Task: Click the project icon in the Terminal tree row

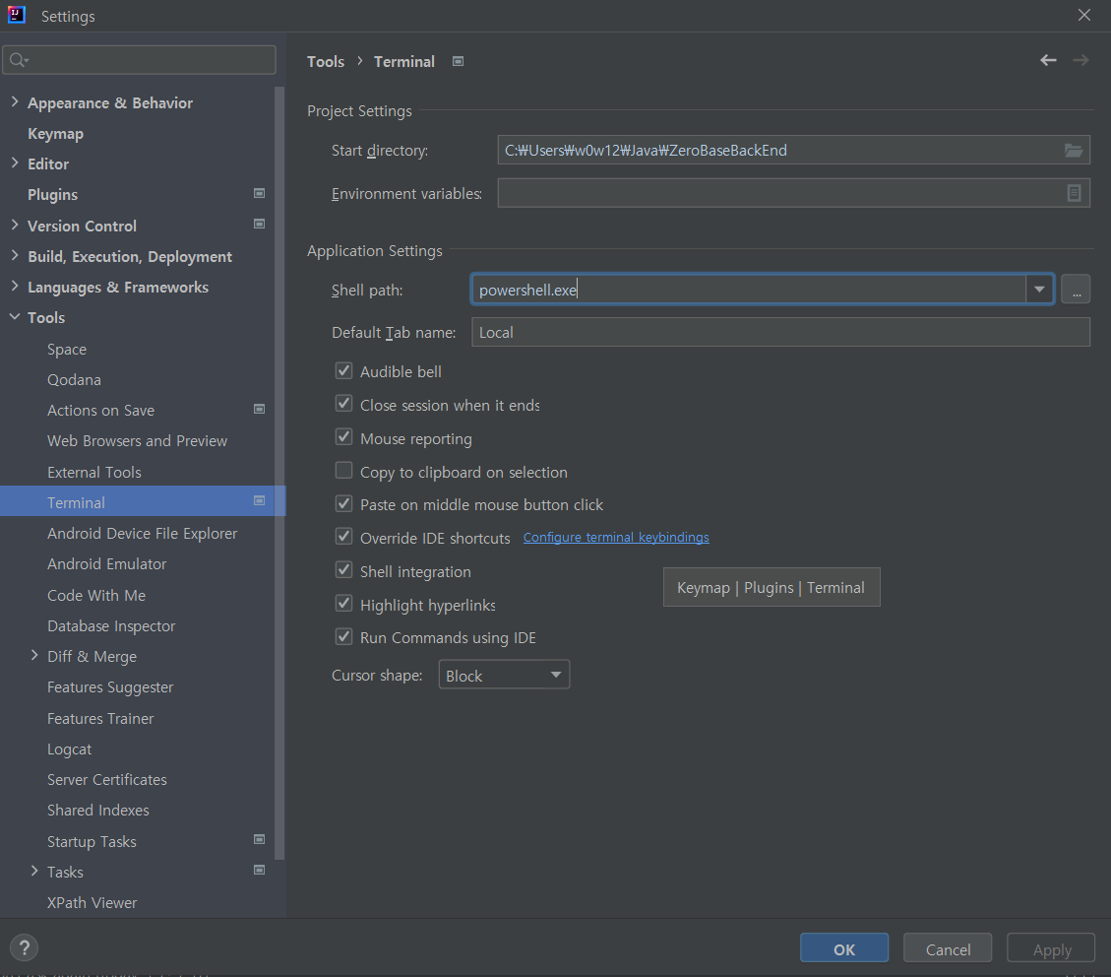Action: point(260,500)
